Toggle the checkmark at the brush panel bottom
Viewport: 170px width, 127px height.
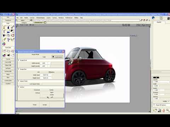pyautogui.click(x=169, y=101)
